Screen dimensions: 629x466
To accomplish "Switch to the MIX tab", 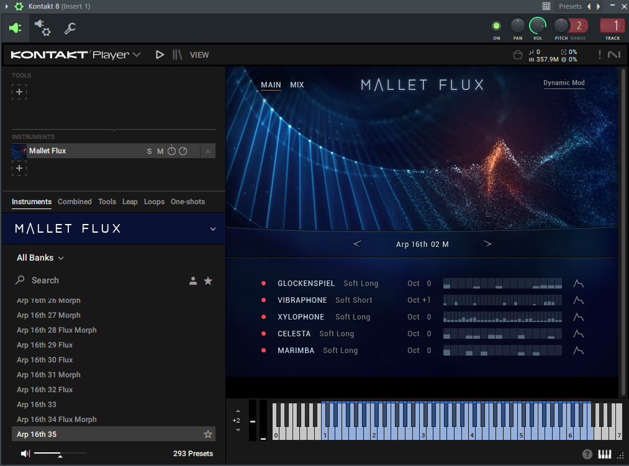I will point(297,85).
